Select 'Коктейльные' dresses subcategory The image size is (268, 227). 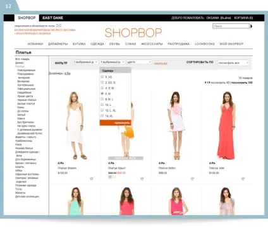[25, 85]
